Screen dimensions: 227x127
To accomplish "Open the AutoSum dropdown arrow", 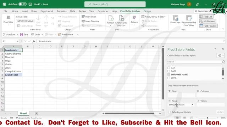I will click(x=18, y=35).
